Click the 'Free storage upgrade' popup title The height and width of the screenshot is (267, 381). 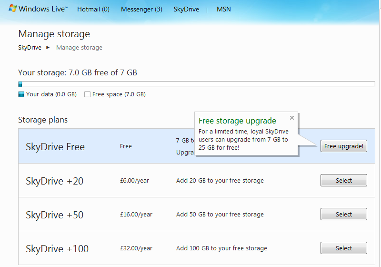tap(237, 121)
